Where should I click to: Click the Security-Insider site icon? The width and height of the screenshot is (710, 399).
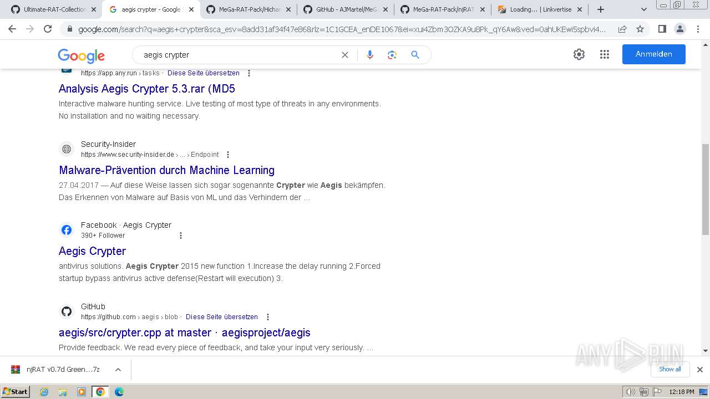coord(67,149)
